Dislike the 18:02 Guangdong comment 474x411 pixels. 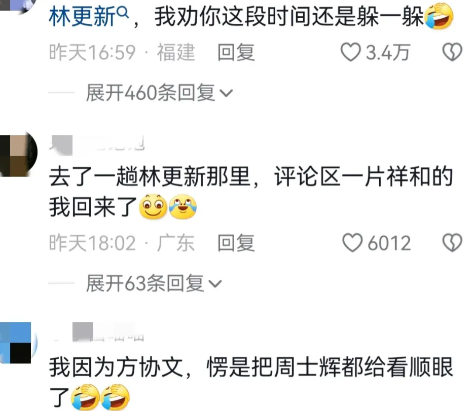coord(452,243)
